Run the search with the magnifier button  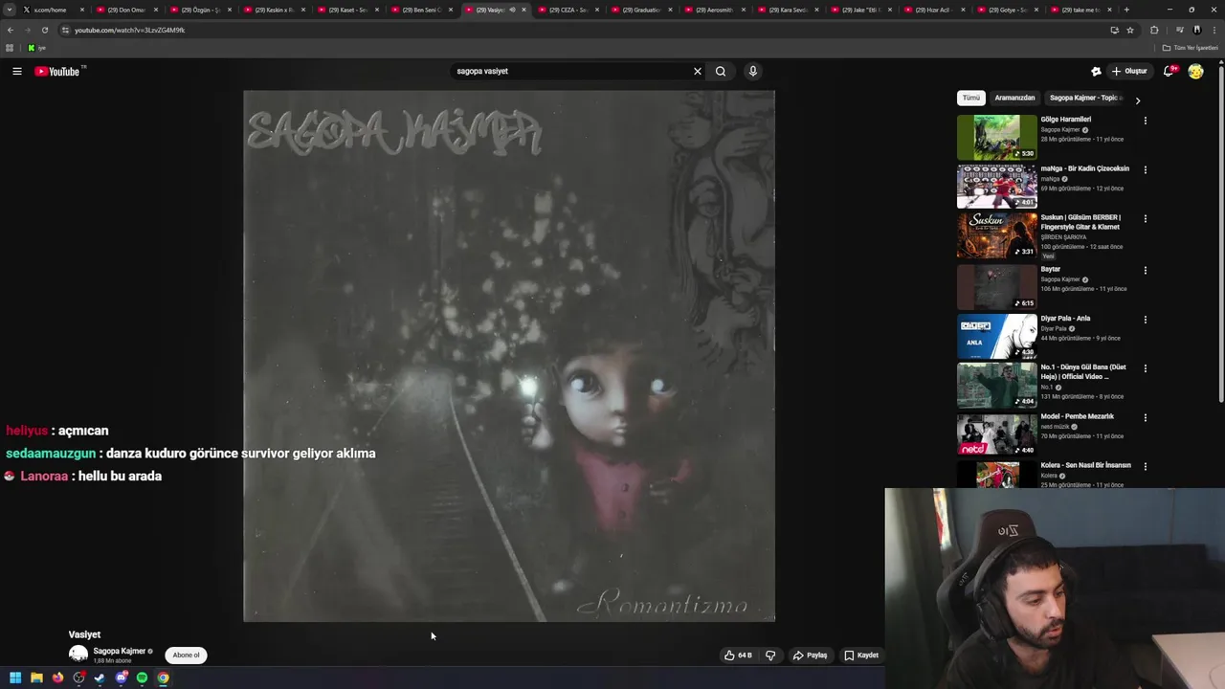pos(721,71)
